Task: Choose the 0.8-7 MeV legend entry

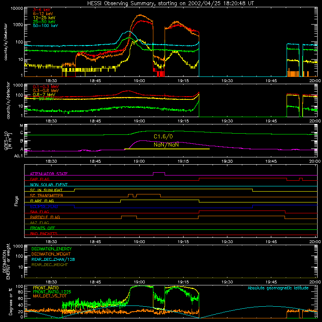Action: point(44,95)
